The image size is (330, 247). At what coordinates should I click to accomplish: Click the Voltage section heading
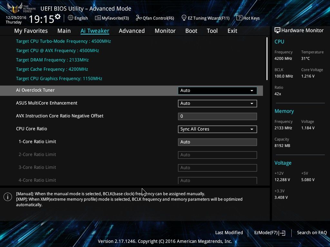coord(283,163)
